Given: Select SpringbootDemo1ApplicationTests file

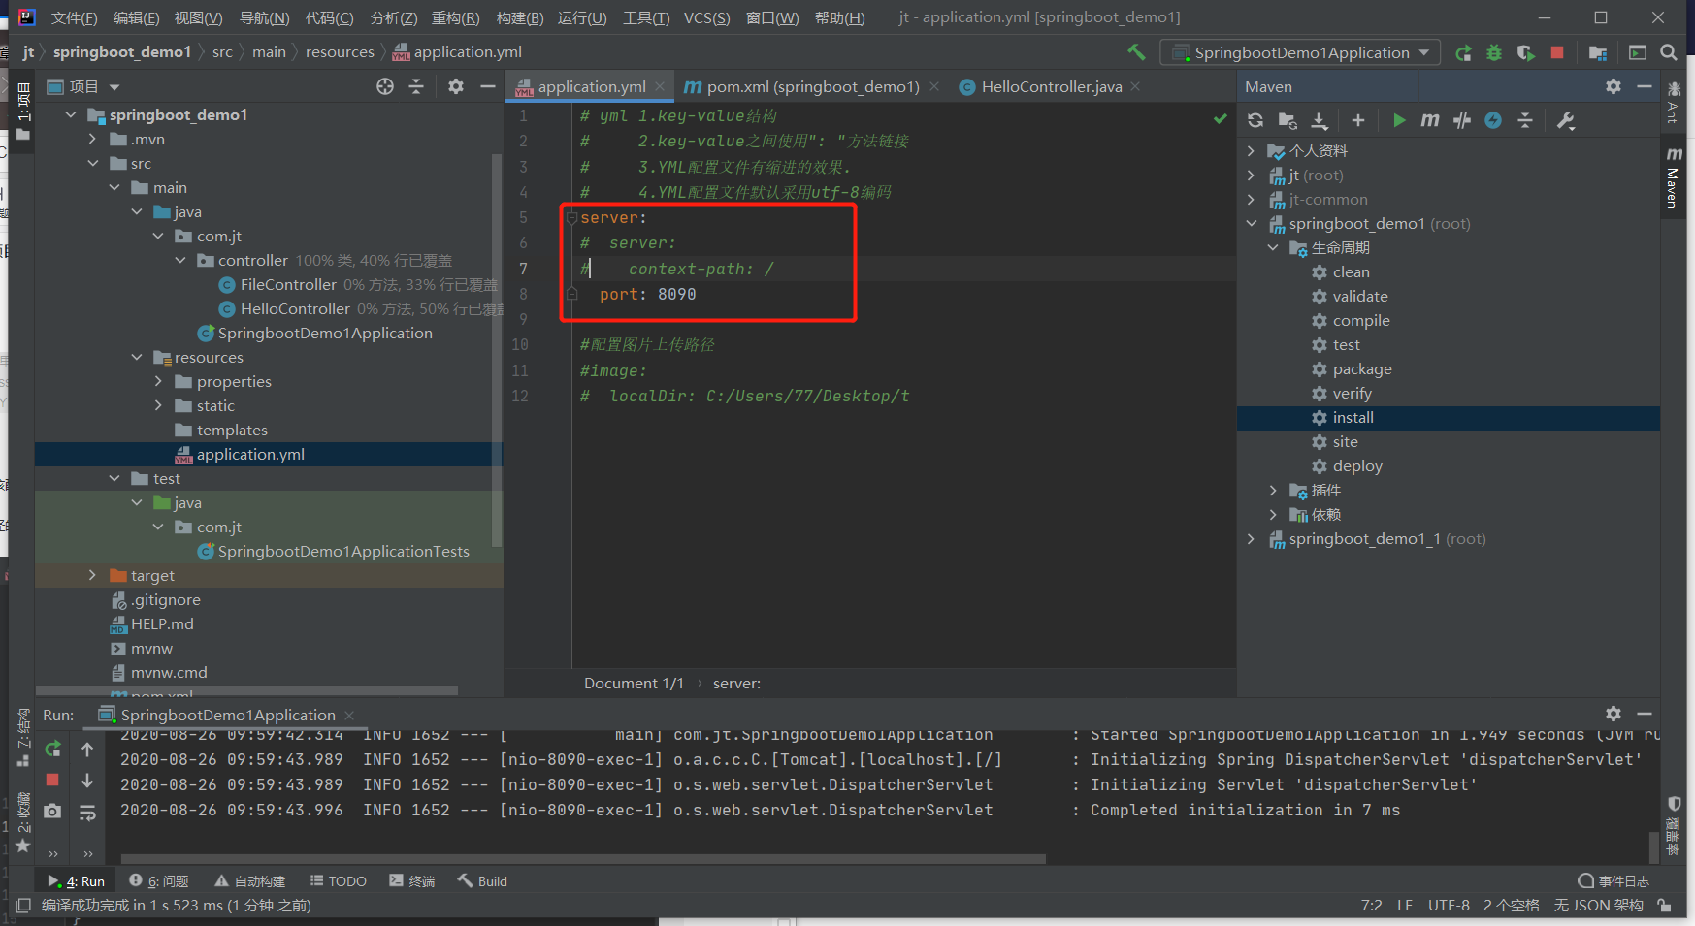Looking at the screenshot, I should click(x=343, y=551).
